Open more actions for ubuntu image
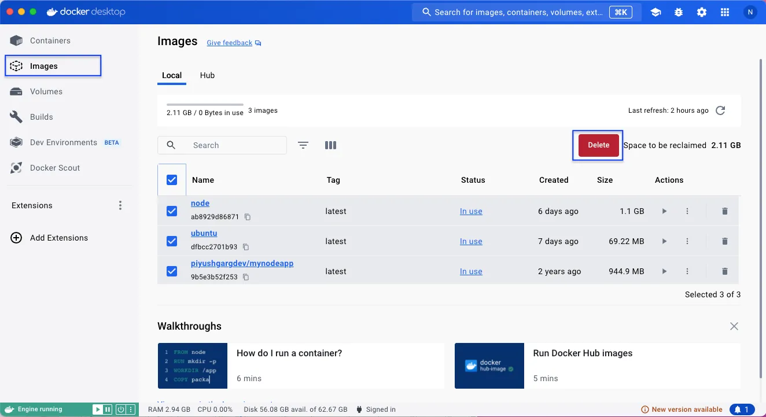This screenshot has height=417, width=766. click(687, 241)
